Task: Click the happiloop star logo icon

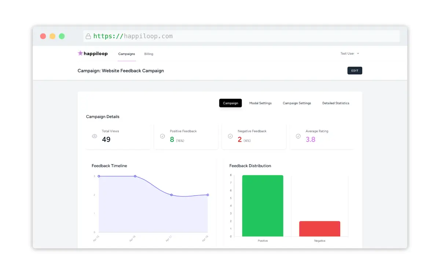Action: pos(80,53)
